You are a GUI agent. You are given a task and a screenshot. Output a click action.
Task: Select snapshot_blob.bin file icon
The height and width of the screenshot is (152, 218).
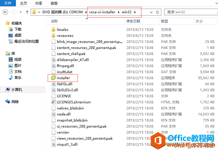54,120
